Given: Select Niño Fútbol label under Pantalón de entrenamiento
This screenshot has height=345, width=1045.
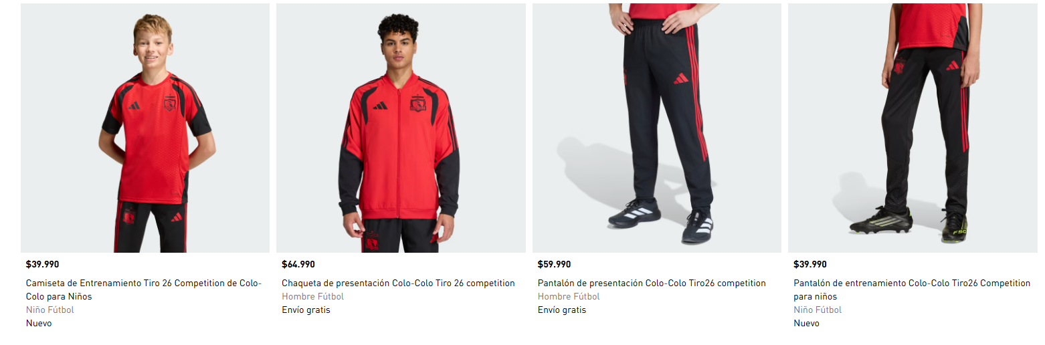Looking at the screenshot, I should pyautogui.click(x=818, y=310).
